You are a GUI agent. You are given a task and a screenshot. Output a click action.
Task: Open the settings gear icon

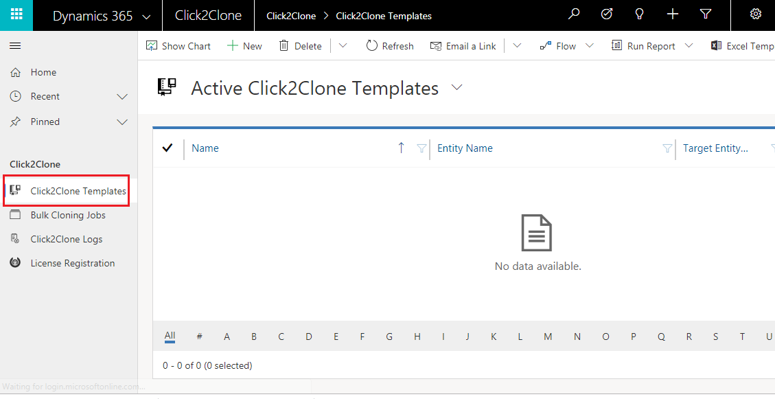pyautogui.click(x=756, y=14)
